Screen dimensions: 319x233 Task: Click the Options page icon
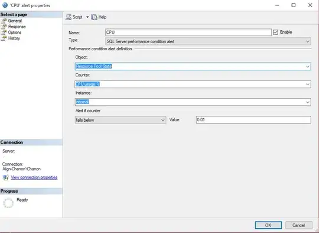pyautogui.click(x=4, y=33)
